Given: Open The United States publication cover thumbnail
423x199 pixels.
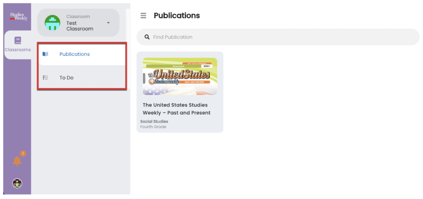Looking at the screenshot, I should (180, 76).
